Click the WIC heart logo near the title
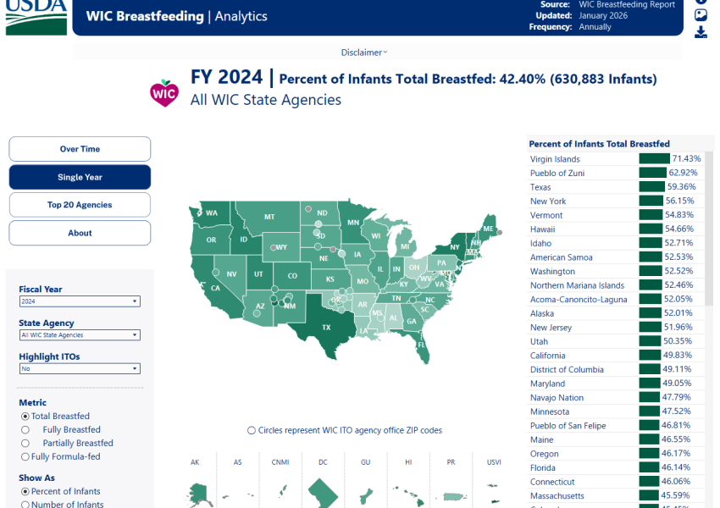The height and width of the screenshot is (508, 720). pos(164,93)
